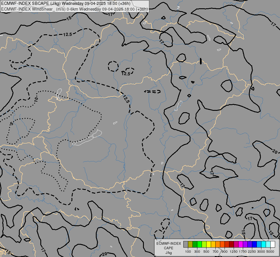280x257 pixels.
Task: Click the WindShear 0-6km title line
Action: click(74, 9)
